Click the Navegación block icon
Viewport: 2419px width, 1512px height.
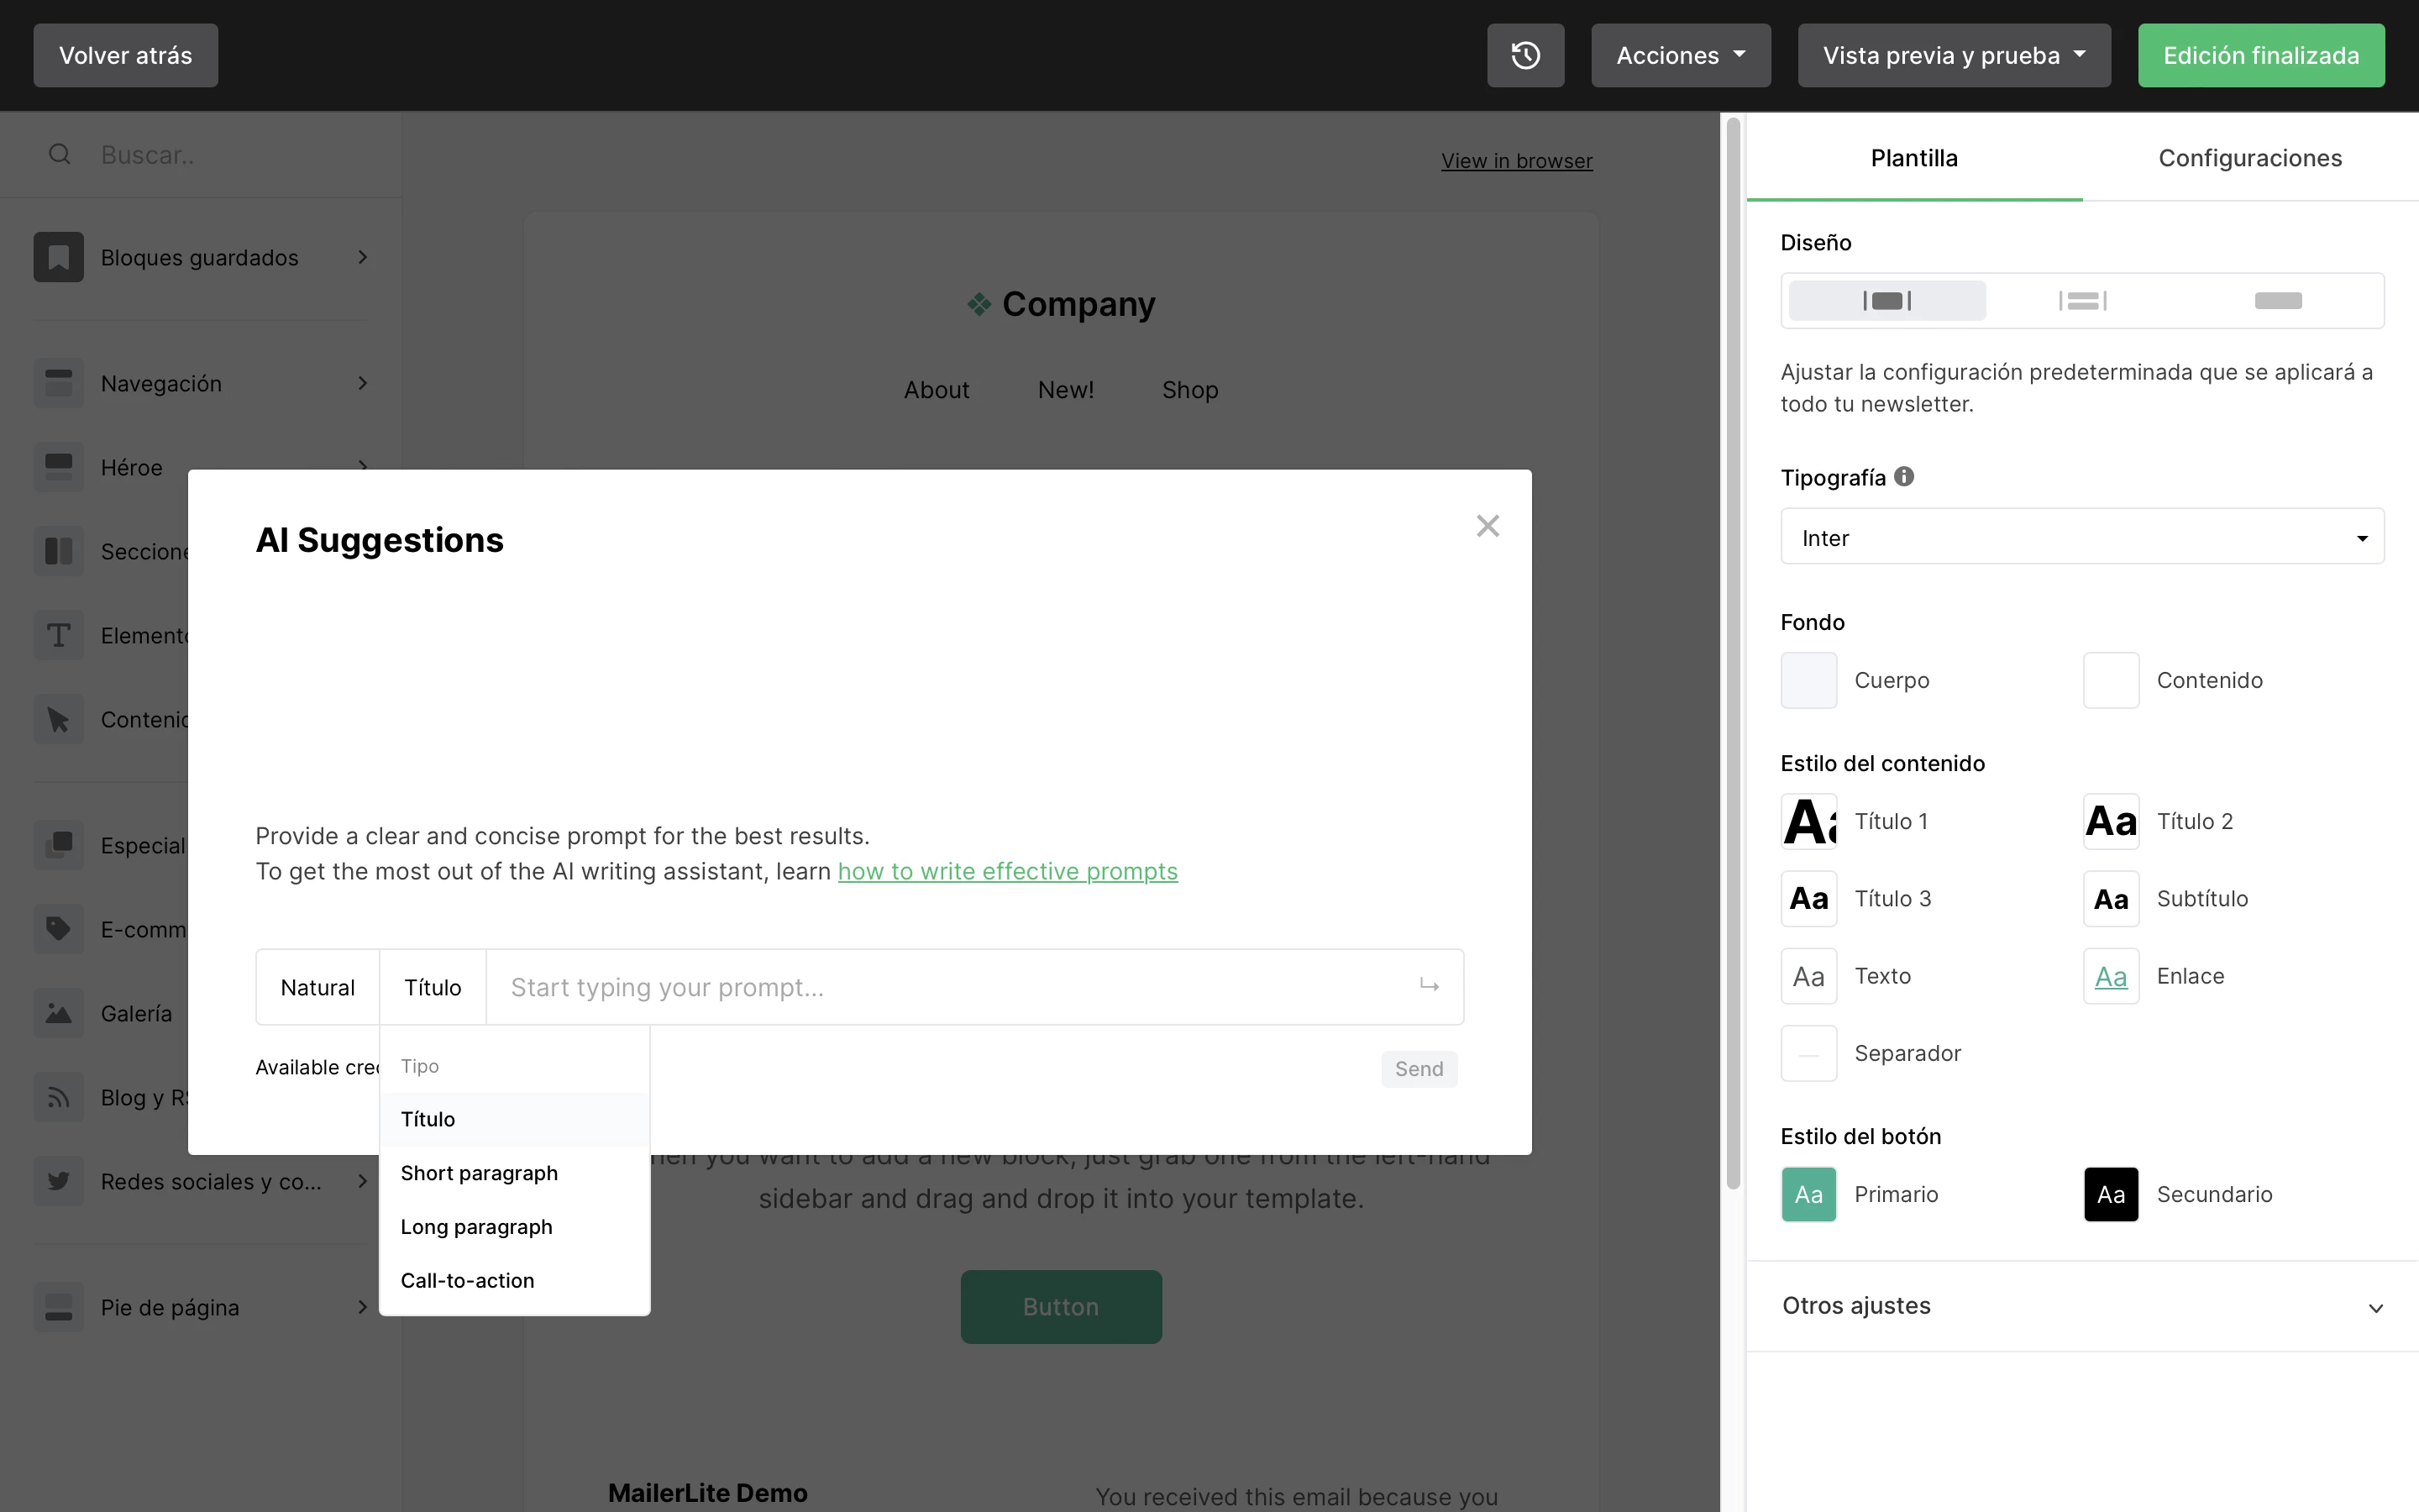click(x=58, y=383)
